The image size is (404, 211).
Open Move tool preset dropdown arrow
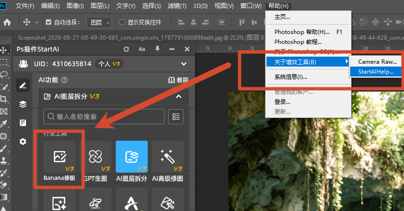pyautogui.click(x=36, y=22)
